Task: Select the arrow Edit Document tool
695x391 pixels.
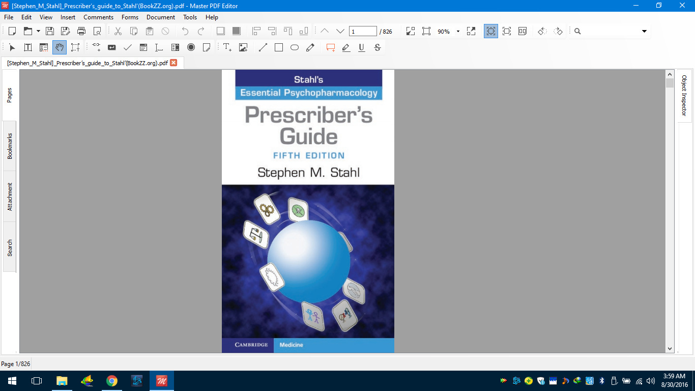Action: point(12,47)
